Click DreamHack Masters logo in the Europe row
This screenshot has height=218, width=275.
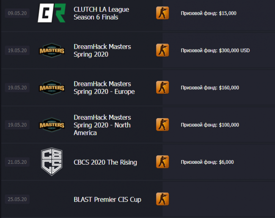52,88
